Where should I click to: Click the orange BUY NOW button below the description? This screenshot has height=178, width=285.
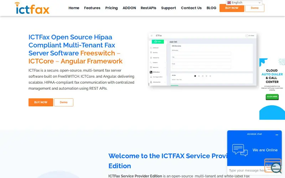[41, 102]
